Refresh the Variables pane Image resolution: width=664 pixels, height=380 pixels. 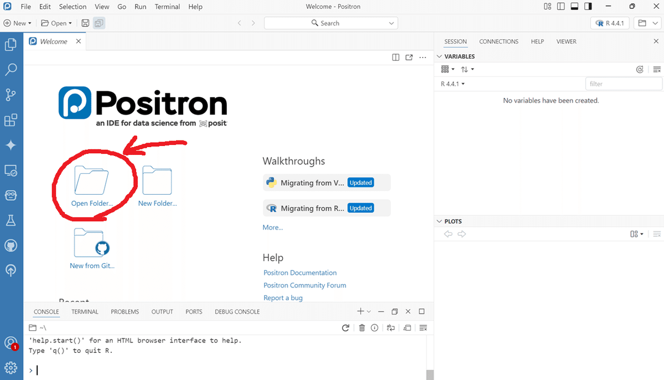click(x=640, y=69)
